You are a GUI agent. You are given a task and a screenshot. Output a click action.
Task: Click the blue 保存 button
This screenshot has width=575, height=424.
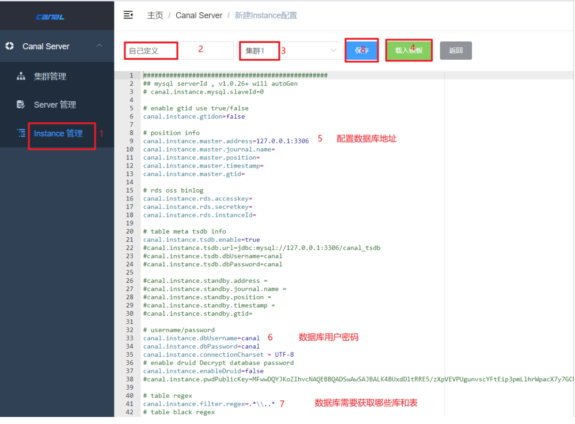click(362, 50)
